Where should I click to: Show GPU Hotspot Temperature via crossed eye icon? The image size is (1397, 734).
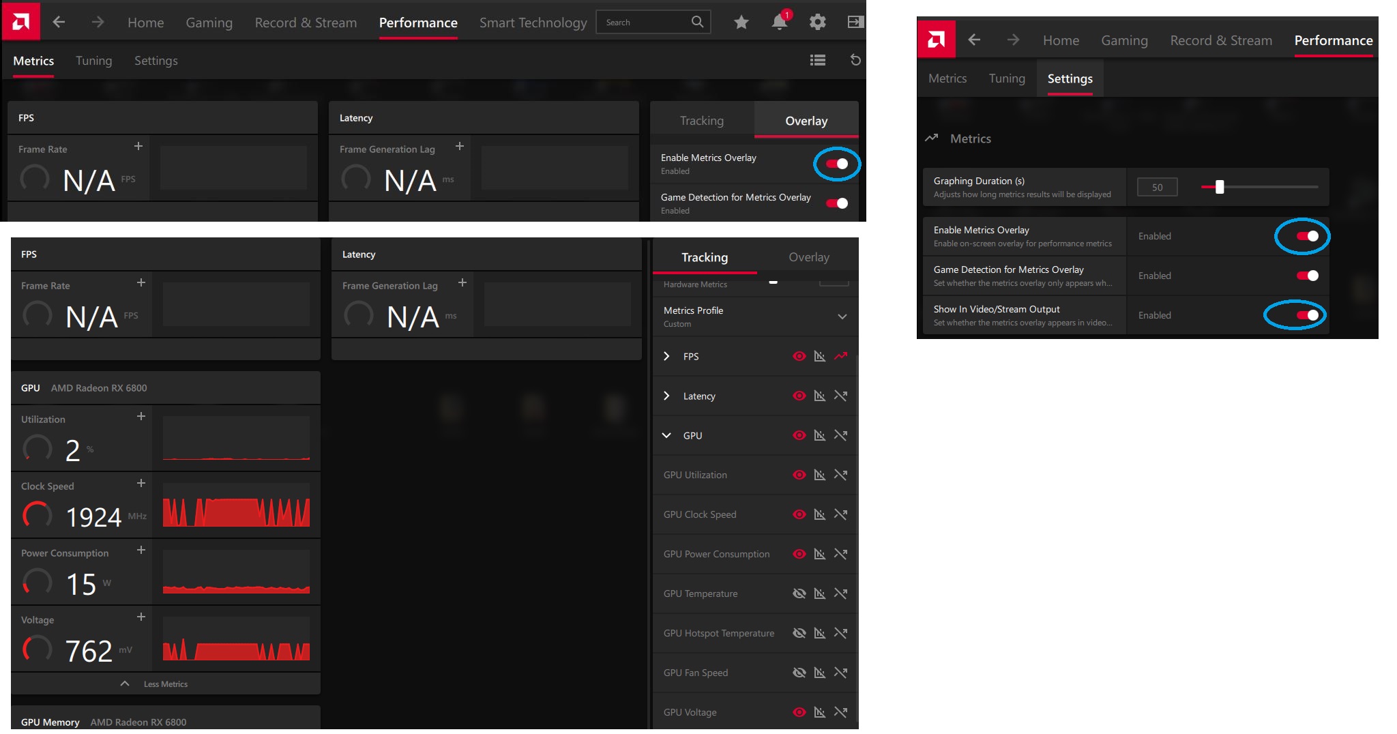point(799,633)
